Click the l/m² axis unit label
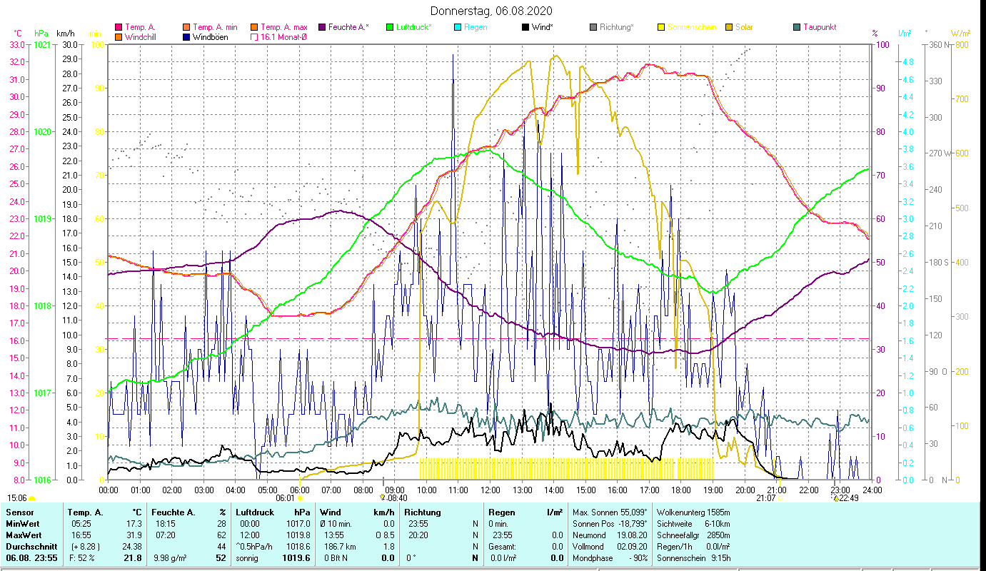Viewport: 986px width, 571px height. 905,34
